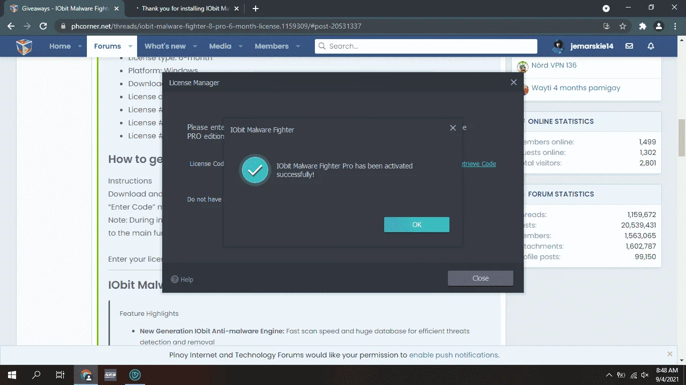Open Task View on taskbar
This screenshot has width=686, height=385.
(60, 375)
